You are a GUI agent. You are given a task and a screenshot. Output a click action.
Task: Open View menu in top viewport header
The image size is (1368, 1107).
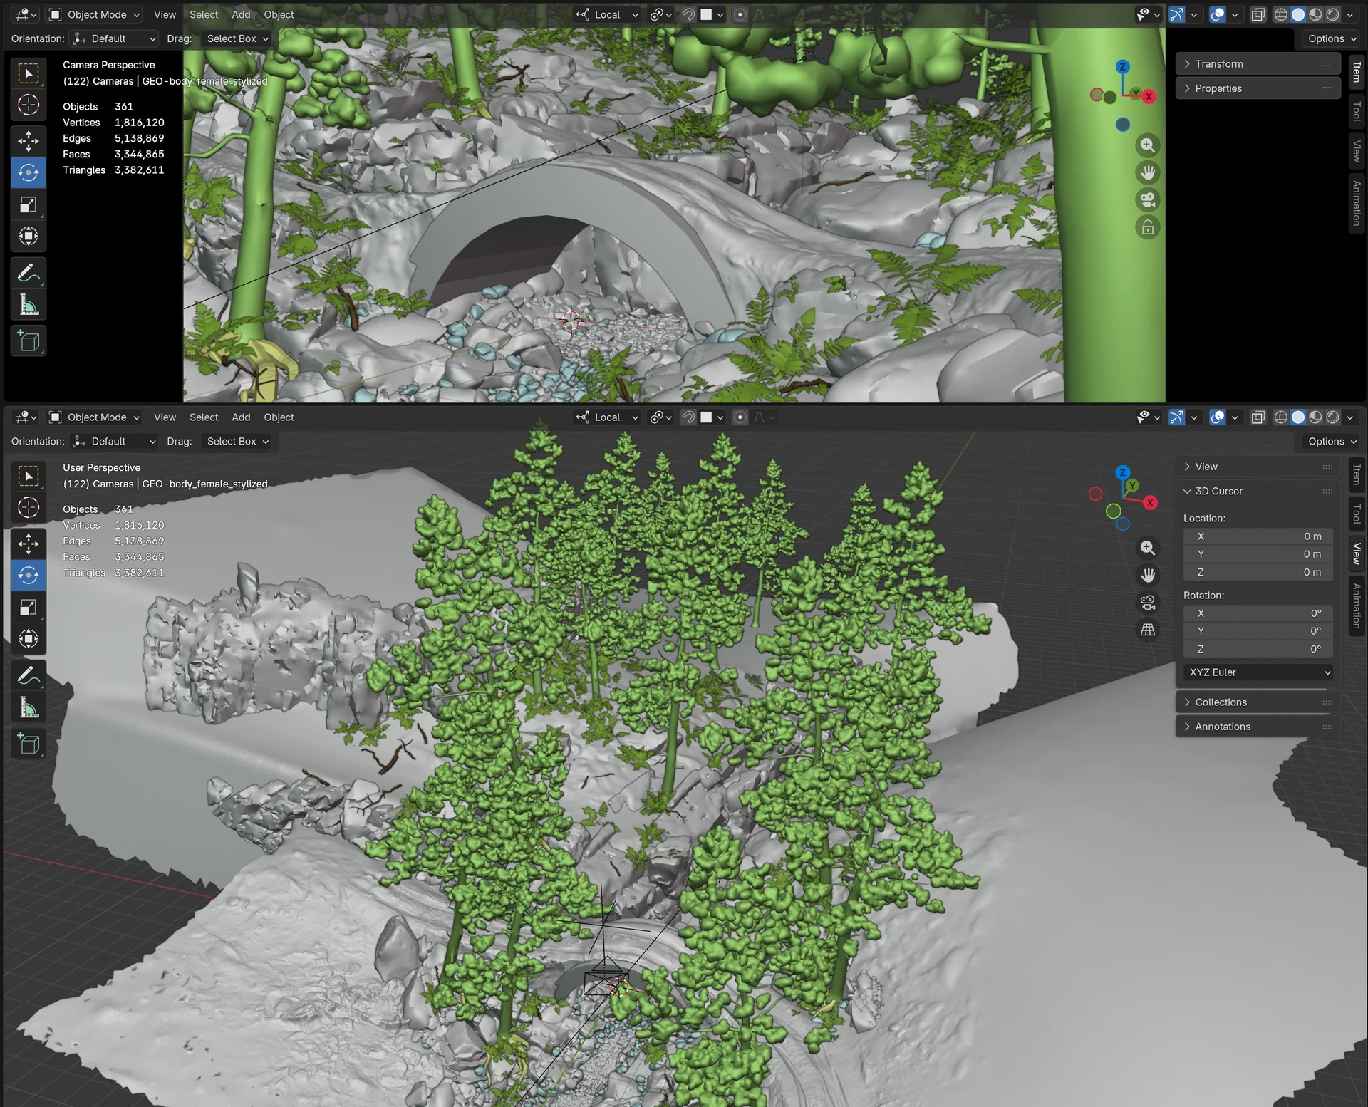pyautogui.click(x=165, y=15)
